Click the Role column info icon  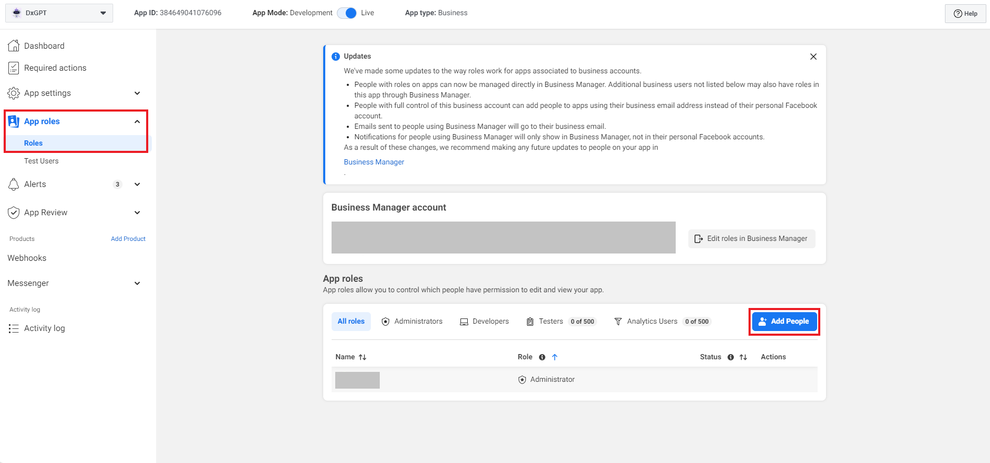(x=542, y=357)
